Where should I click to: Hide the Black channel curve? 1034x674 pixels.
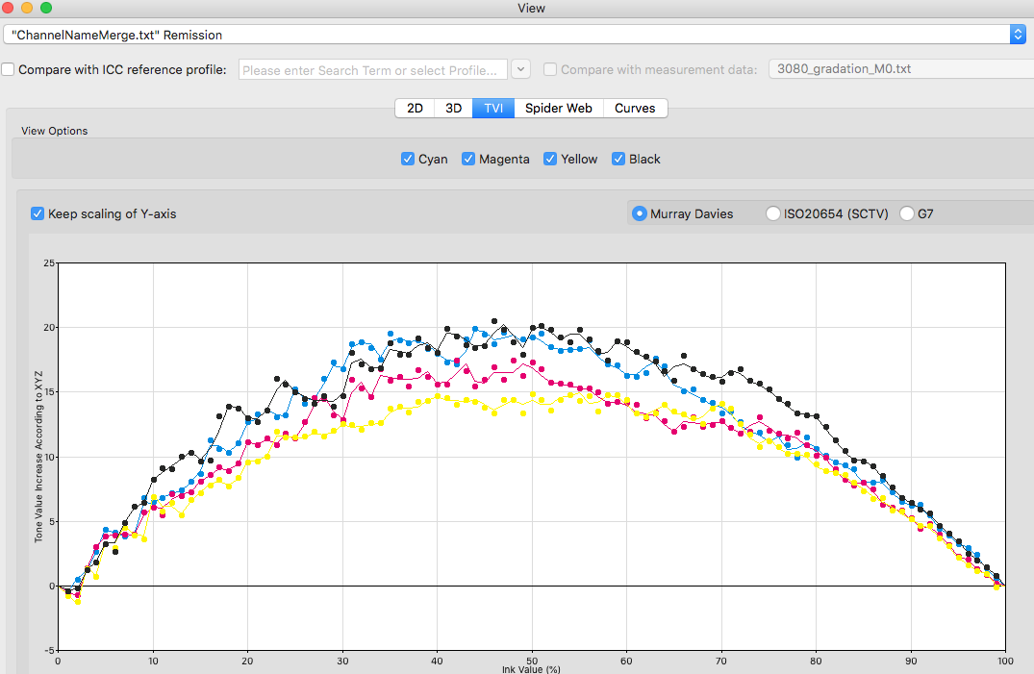618,159
